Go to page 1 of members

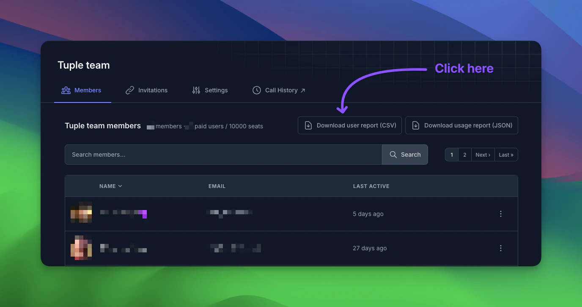click(452, 155)
